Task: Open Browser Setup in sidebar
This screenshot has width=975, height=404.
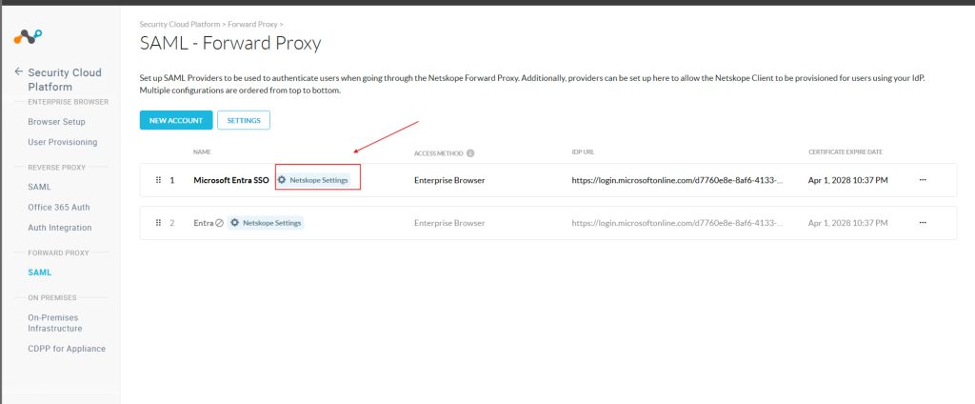Action: 56,121
